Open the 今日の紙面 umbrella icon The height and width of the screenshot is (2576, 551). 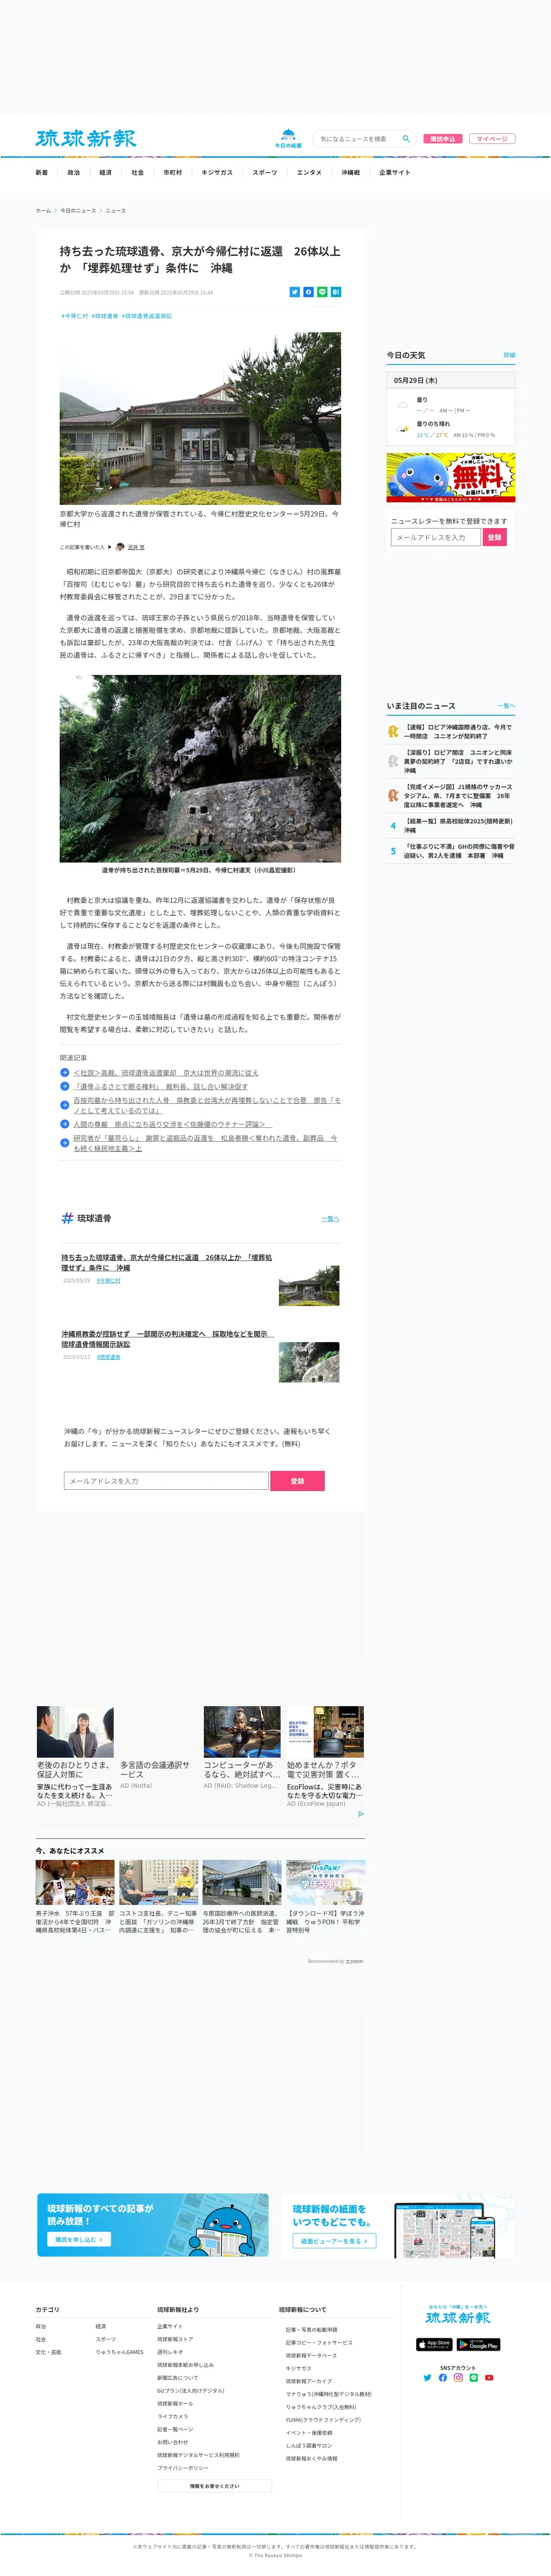tap(288, 138)
